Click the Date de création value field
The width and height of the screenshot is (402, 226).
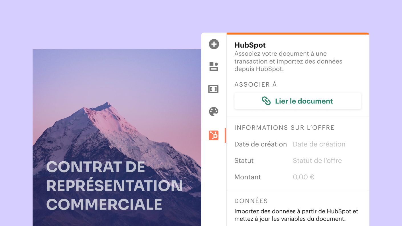pos(319,144)
